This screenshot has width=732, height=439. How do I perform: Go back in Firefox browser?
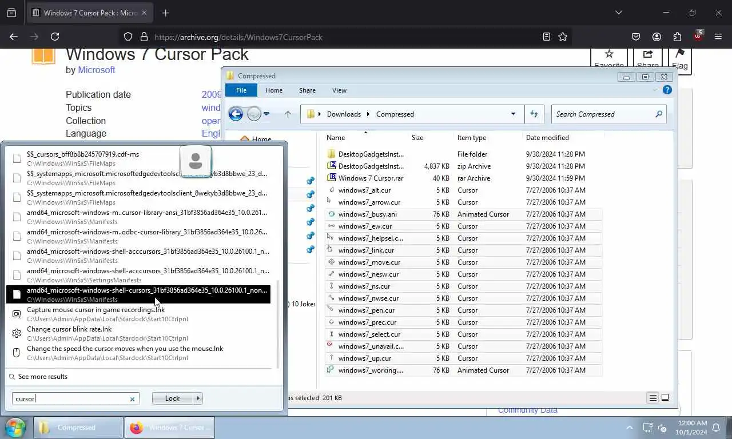coord(14,37)
